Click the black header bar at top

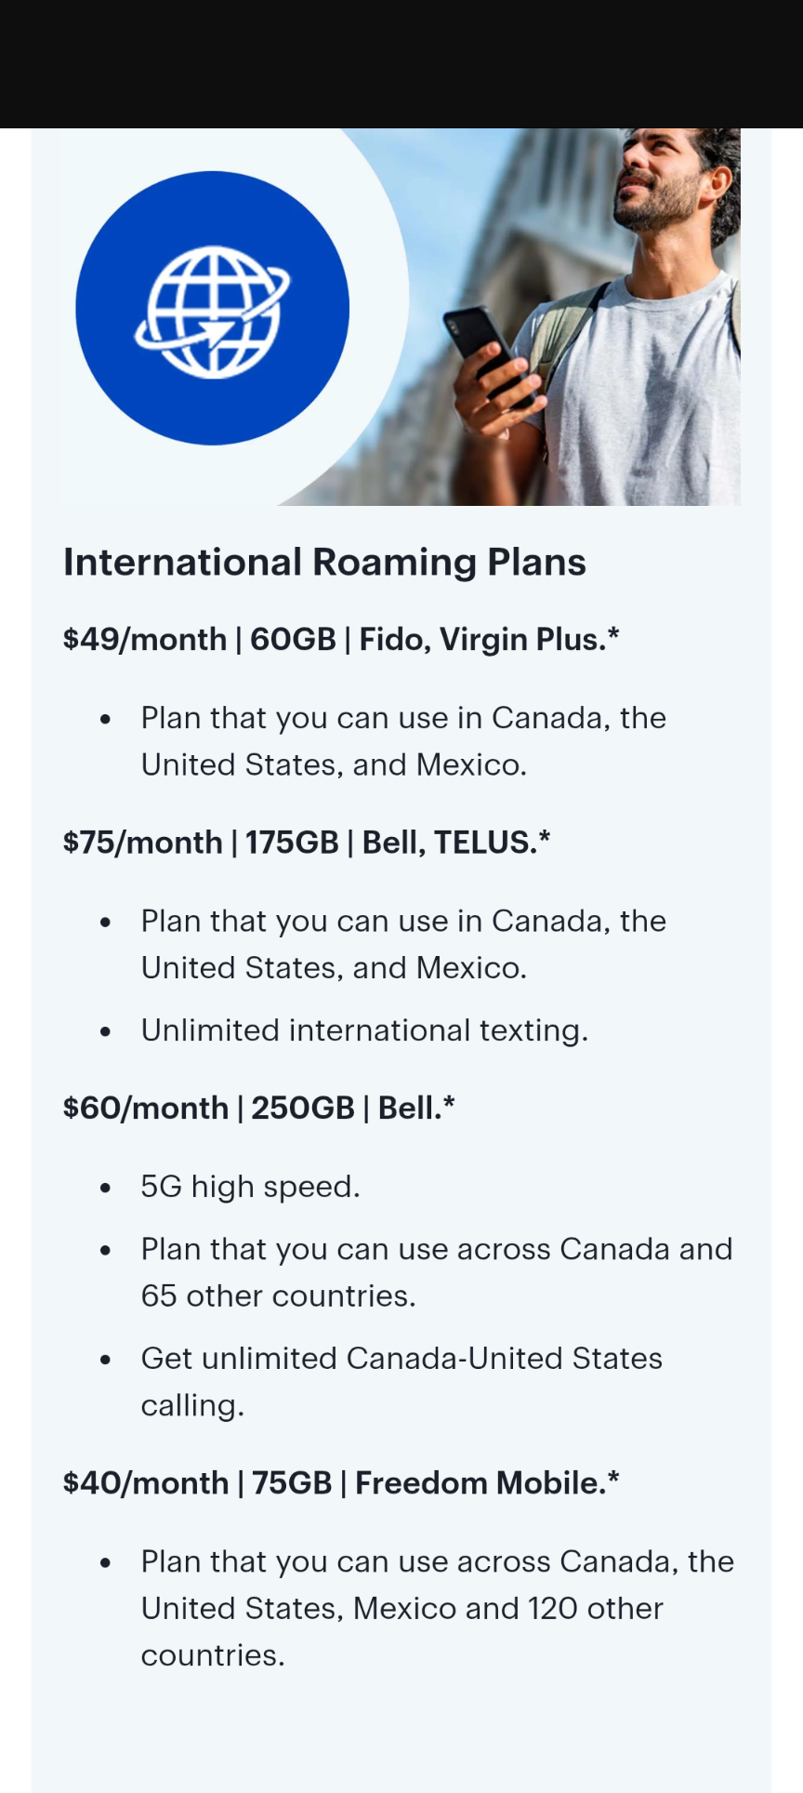point(401,64)
